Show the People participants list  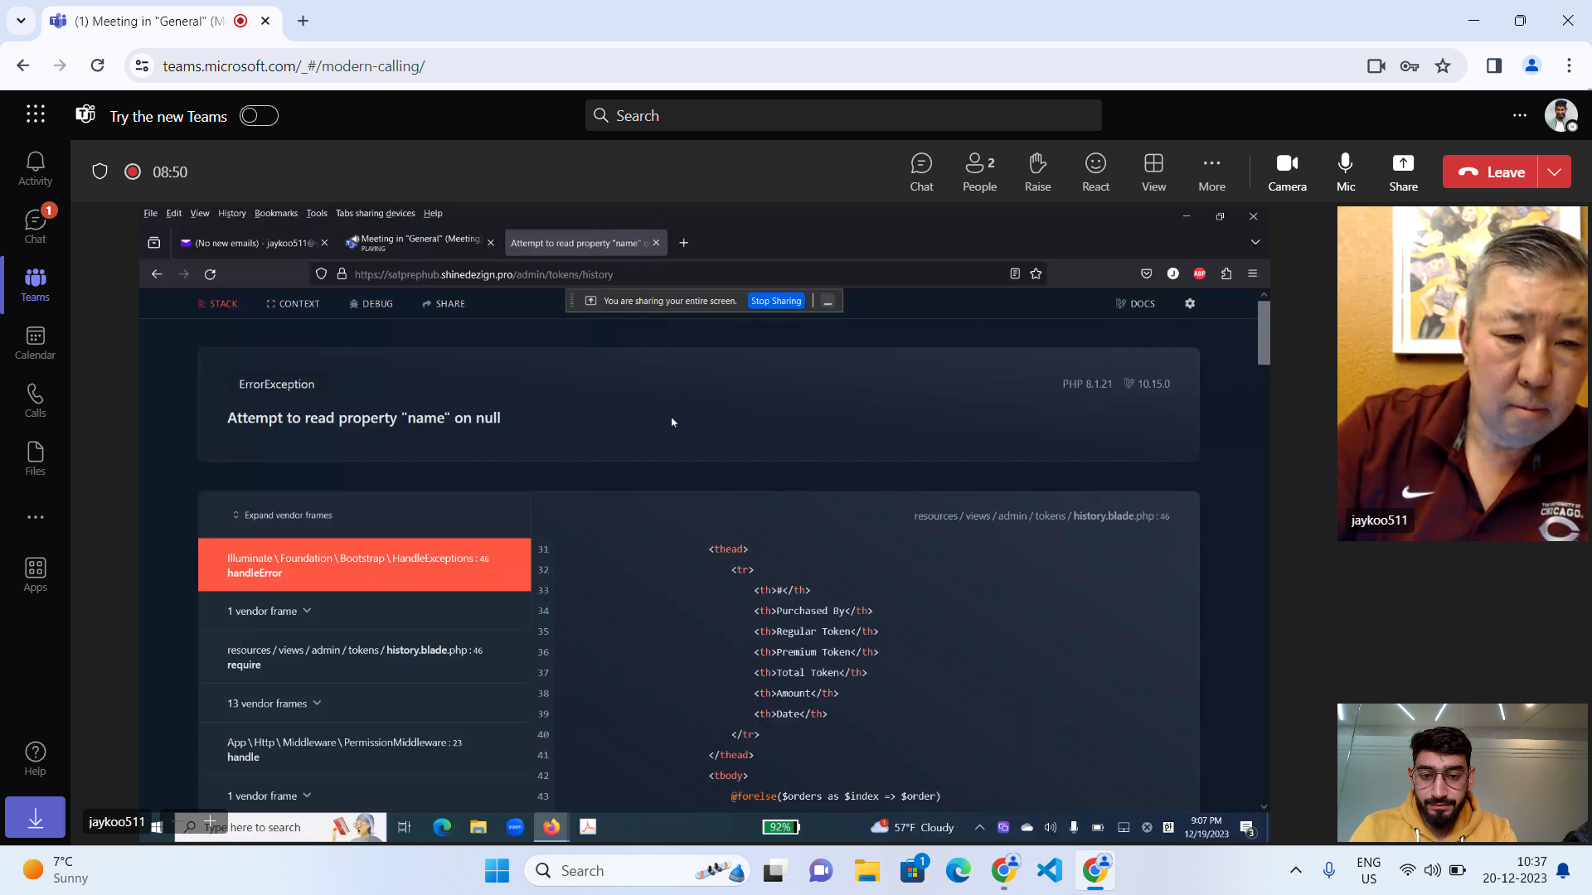(x=979, y=172)
